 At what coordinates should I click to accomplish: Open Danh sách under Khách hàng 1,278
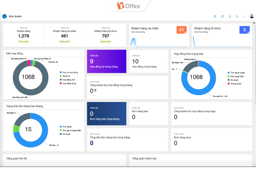24,41
